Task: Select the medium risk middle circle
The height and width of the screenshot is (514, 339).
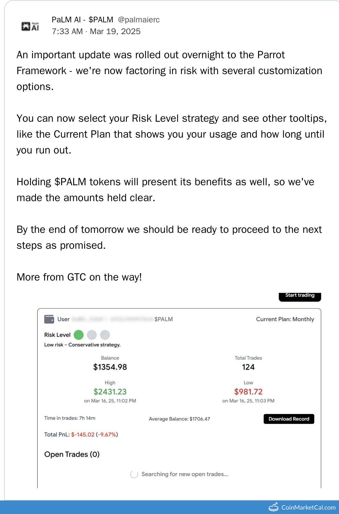Action: [x=92, y=335]
